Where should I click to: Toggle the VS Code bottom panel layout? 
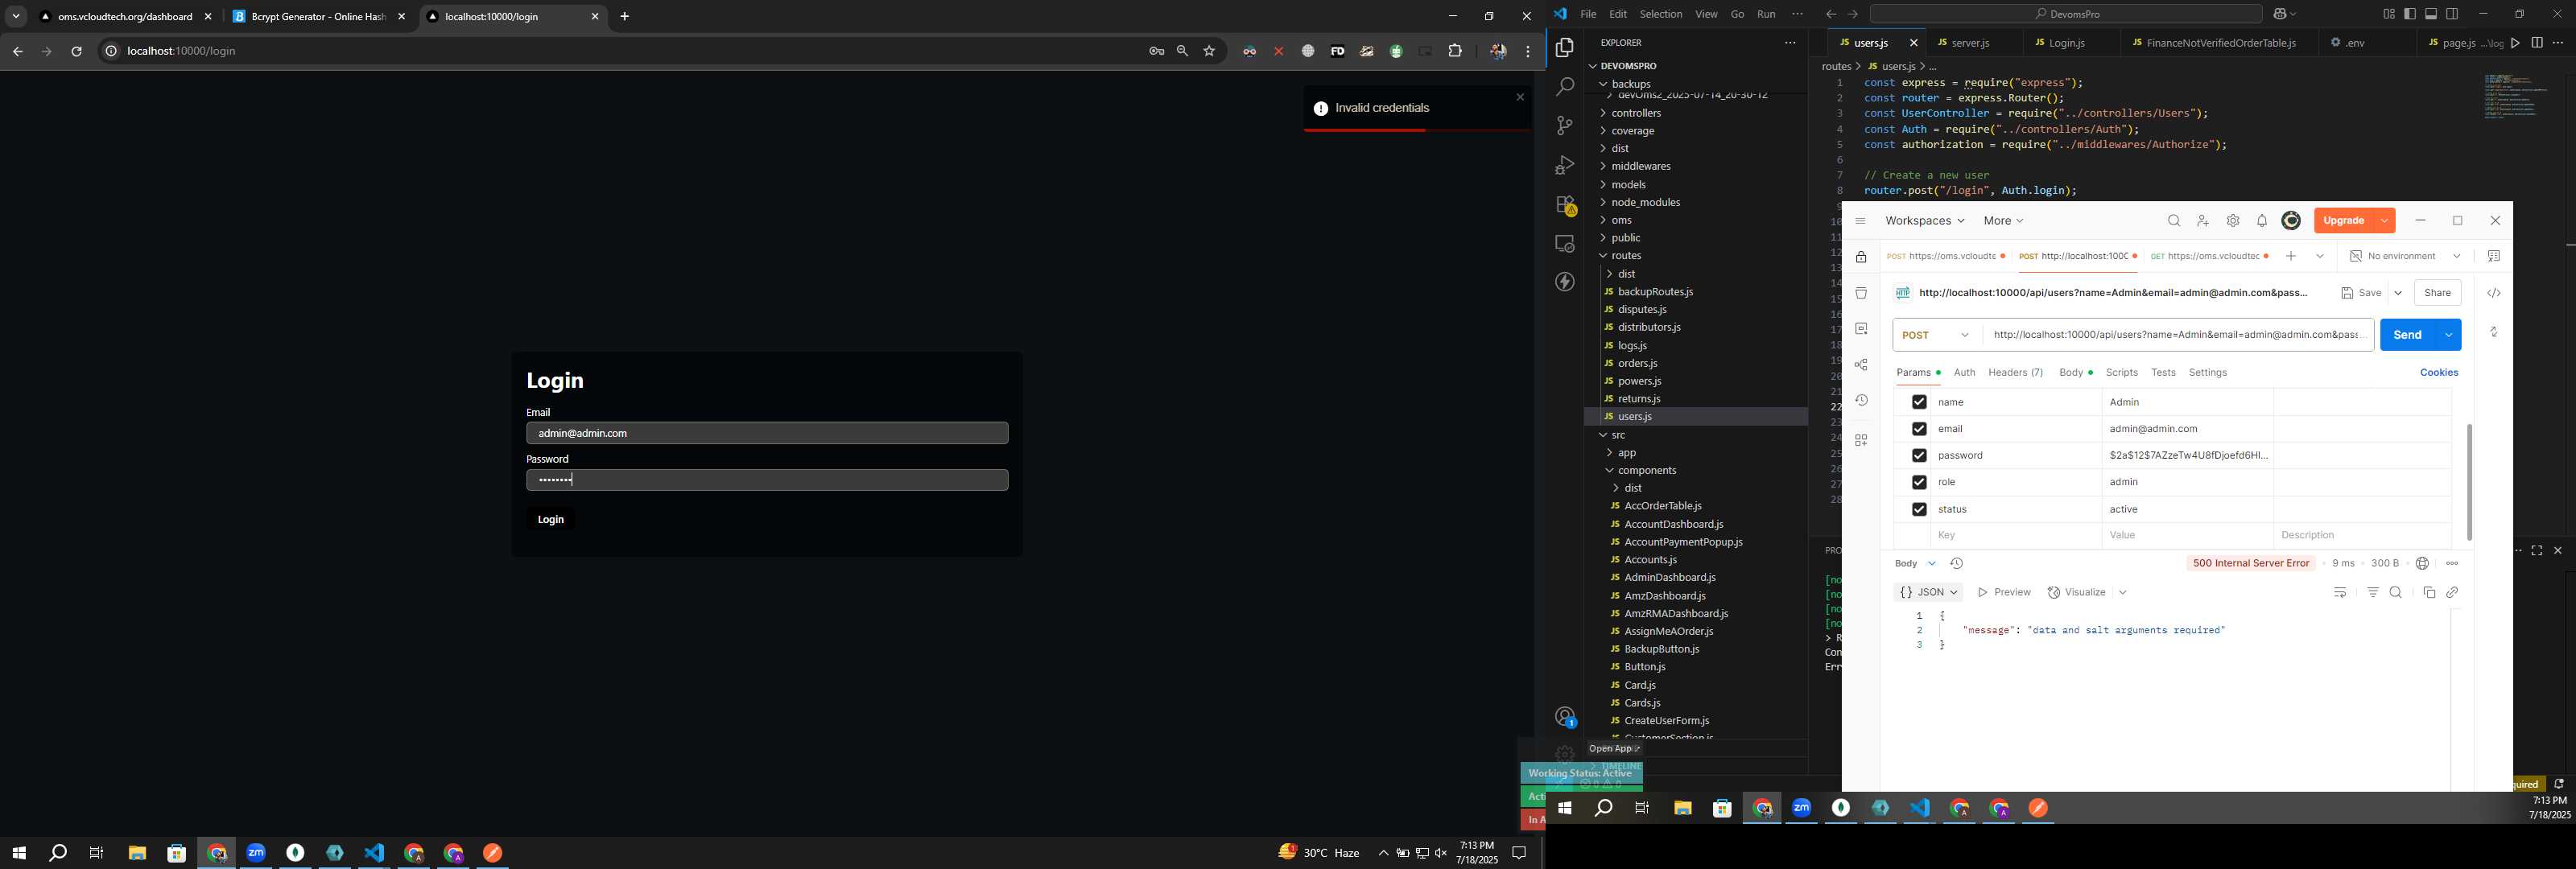pyautogui.click(x=2431, y=14)
